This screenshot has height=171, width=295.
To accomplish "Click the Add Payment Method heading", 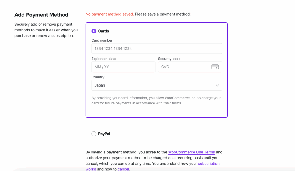I will pos(41,15).
